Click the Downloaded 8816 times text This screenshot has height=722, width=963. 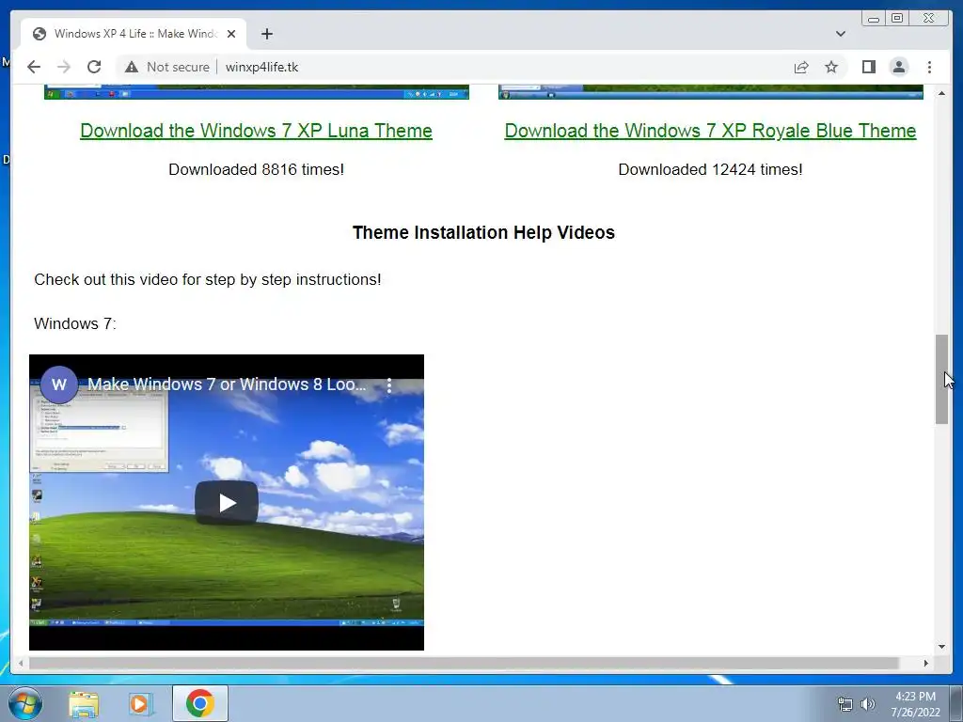256,169
